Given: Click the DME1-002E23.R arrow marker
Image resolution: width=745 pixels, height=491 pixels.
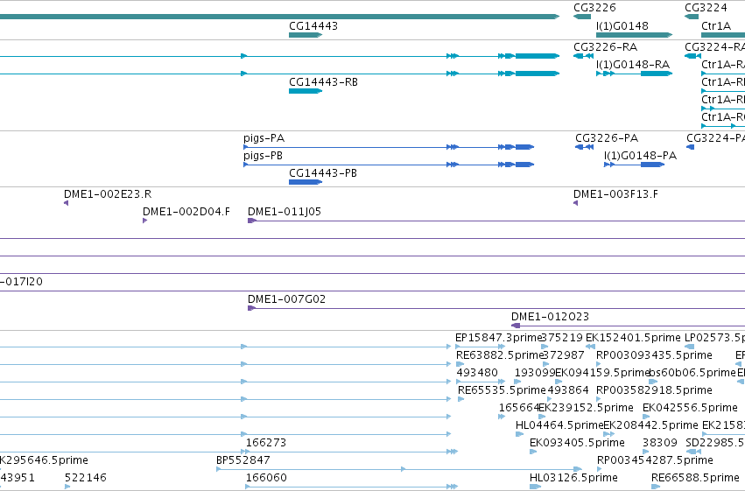Looking at the screenshot, I should tap(66, 203).
